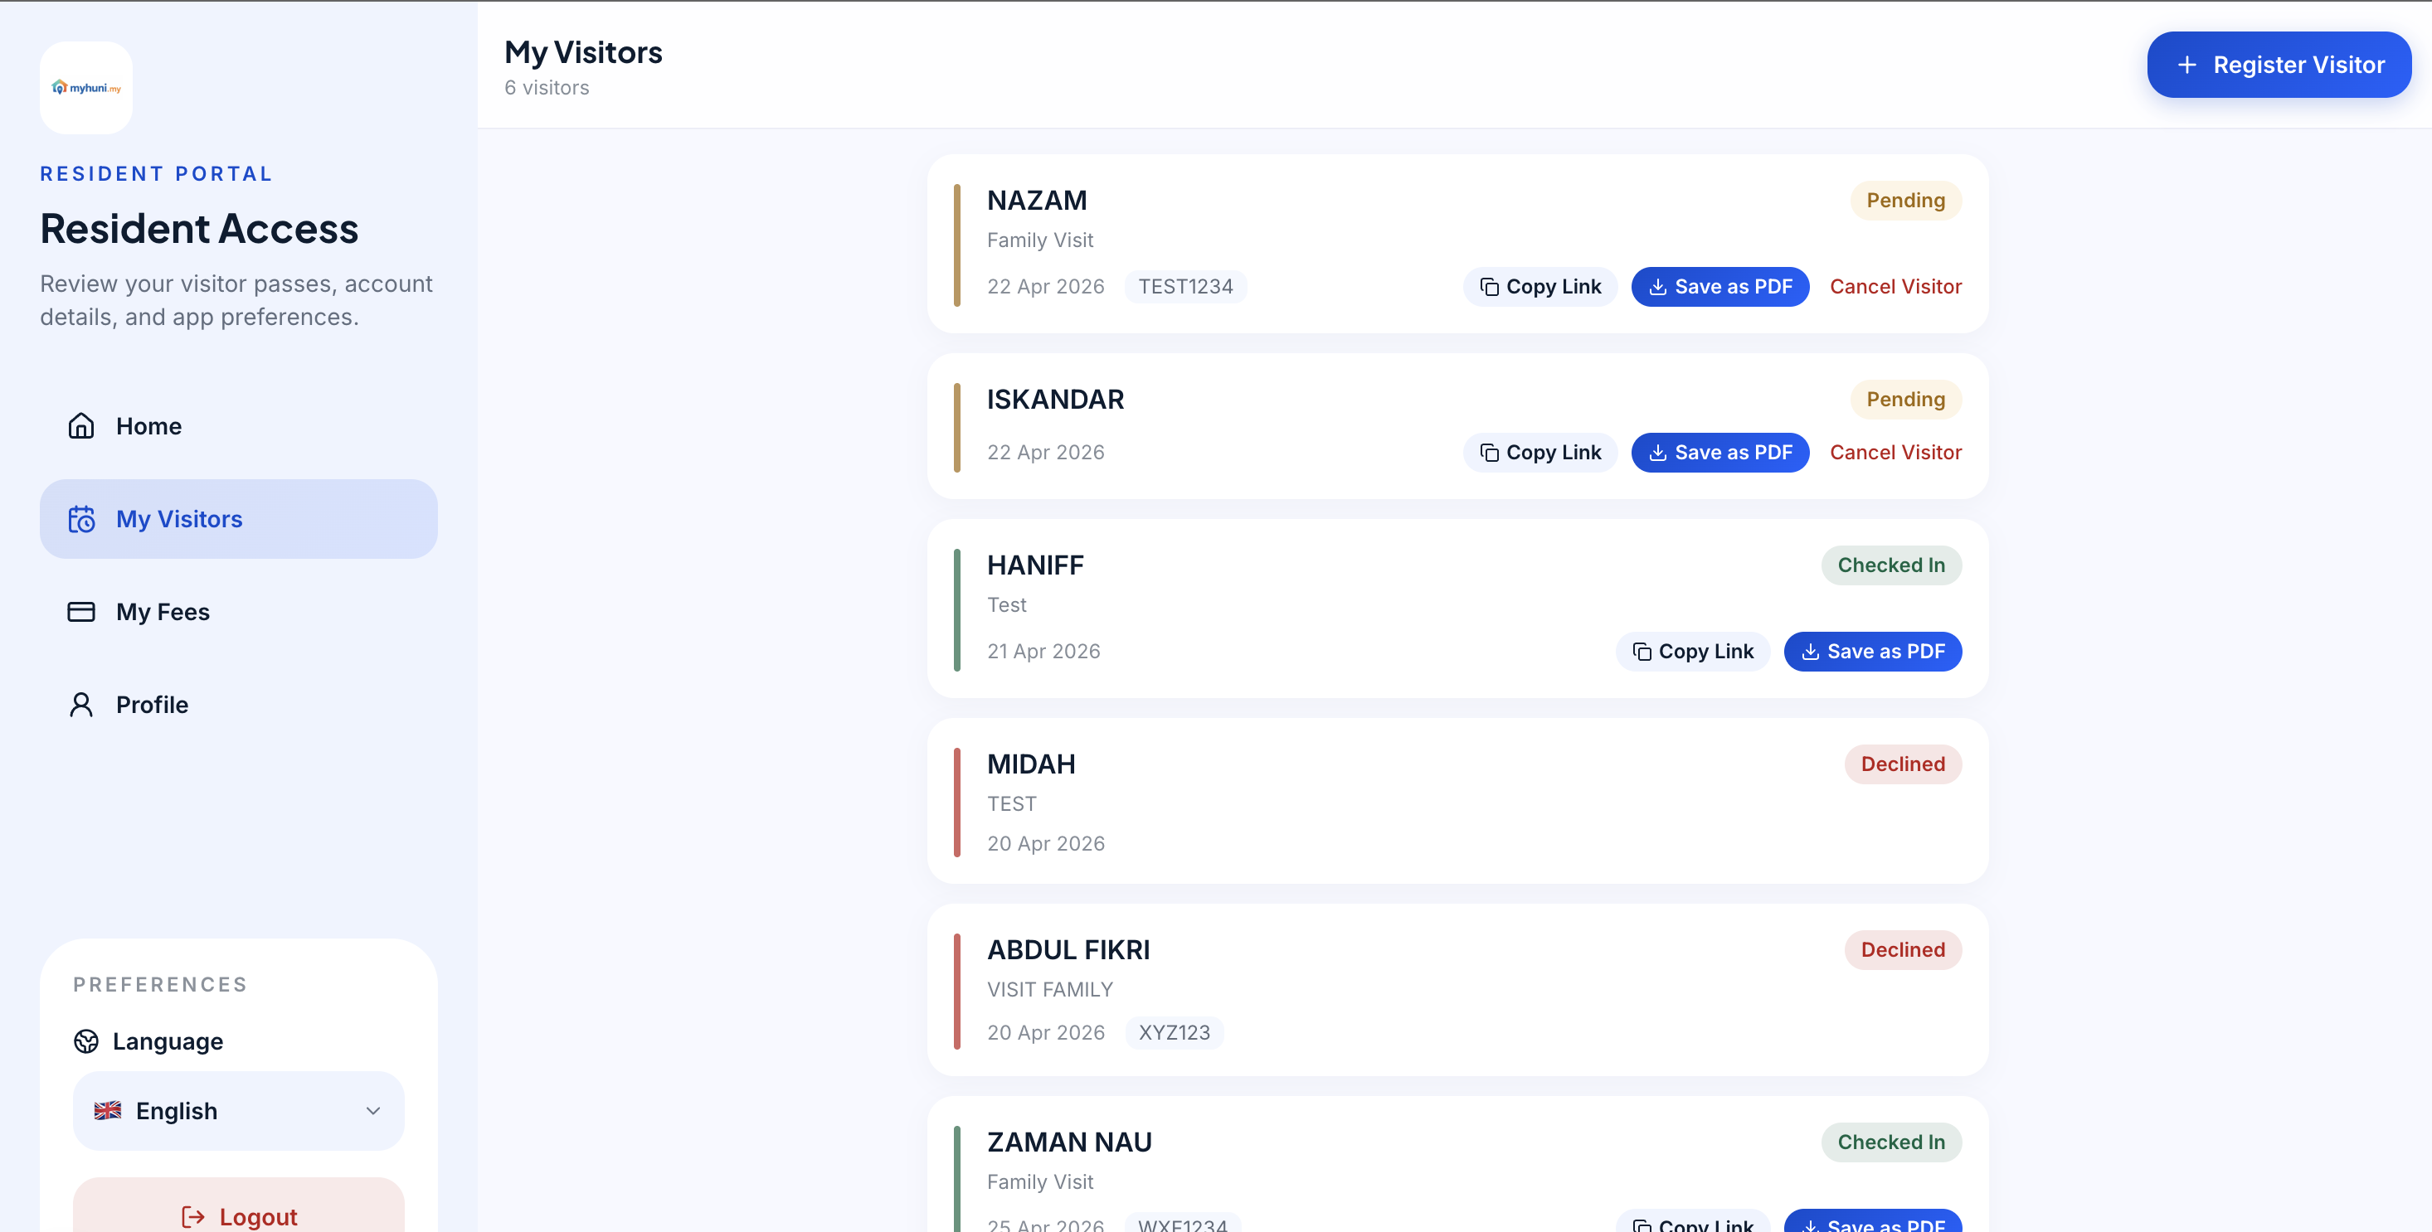Copy link for visitor HANIFF

(1692, 652)
